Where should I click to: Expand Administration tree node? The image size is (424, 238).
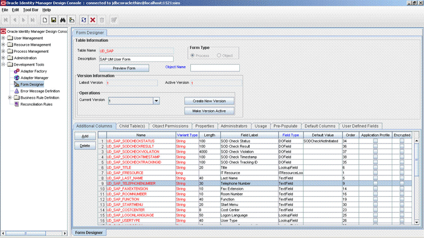[3, 58]
